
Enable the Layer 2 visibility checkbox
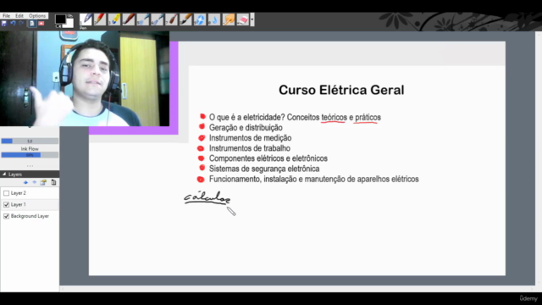(6, 193)
